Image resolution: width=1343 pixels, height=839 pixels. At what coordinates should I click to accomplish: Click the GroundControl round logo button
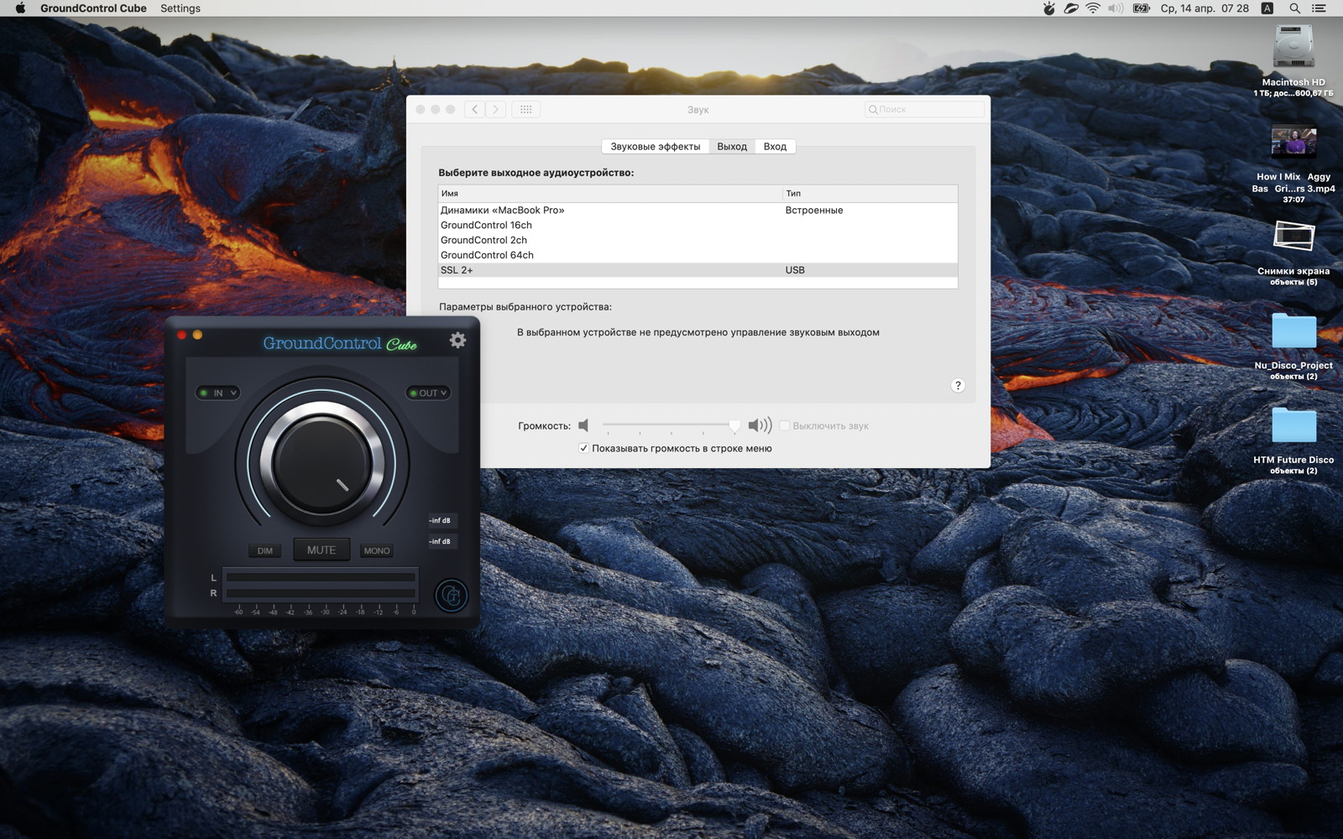point(452,596)
